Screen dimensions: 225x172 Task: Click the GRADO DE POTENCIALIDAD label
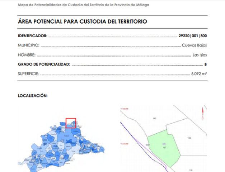[x=44, y=64]
